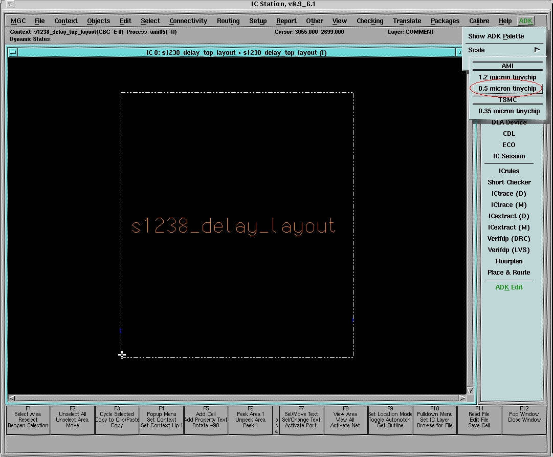Open the IC 0 layout window menu
Screen dimensions: 553x457
(x=12, y=53)
